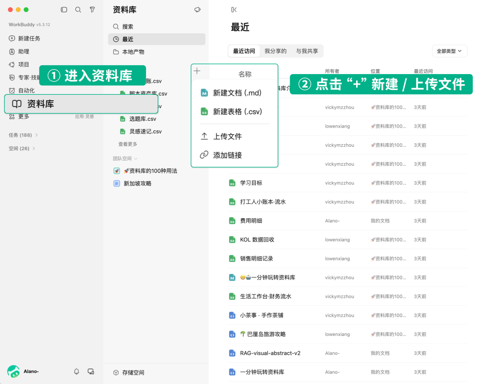Image resolution: width=485 pixels, height=384 pixels.
Task: Click markdown icon of emoji 一分钟玩转资料库
Action: click(x=232, y=278)
